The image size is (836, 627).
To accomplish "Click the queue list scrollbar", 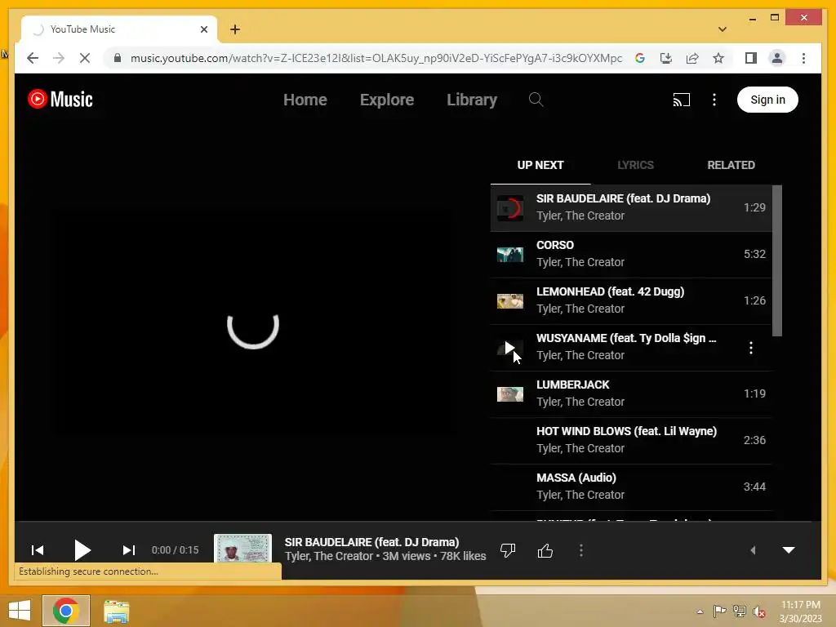I will [777, 260].
